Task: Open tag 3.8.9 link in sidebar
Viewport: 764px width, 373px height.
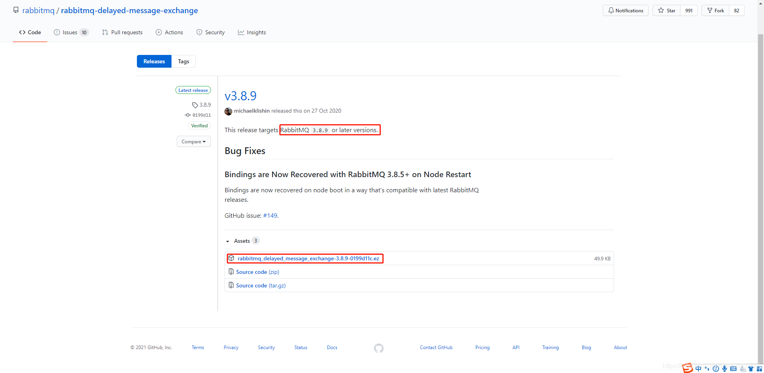Action: pyautogui.click(x=205, y=105)
